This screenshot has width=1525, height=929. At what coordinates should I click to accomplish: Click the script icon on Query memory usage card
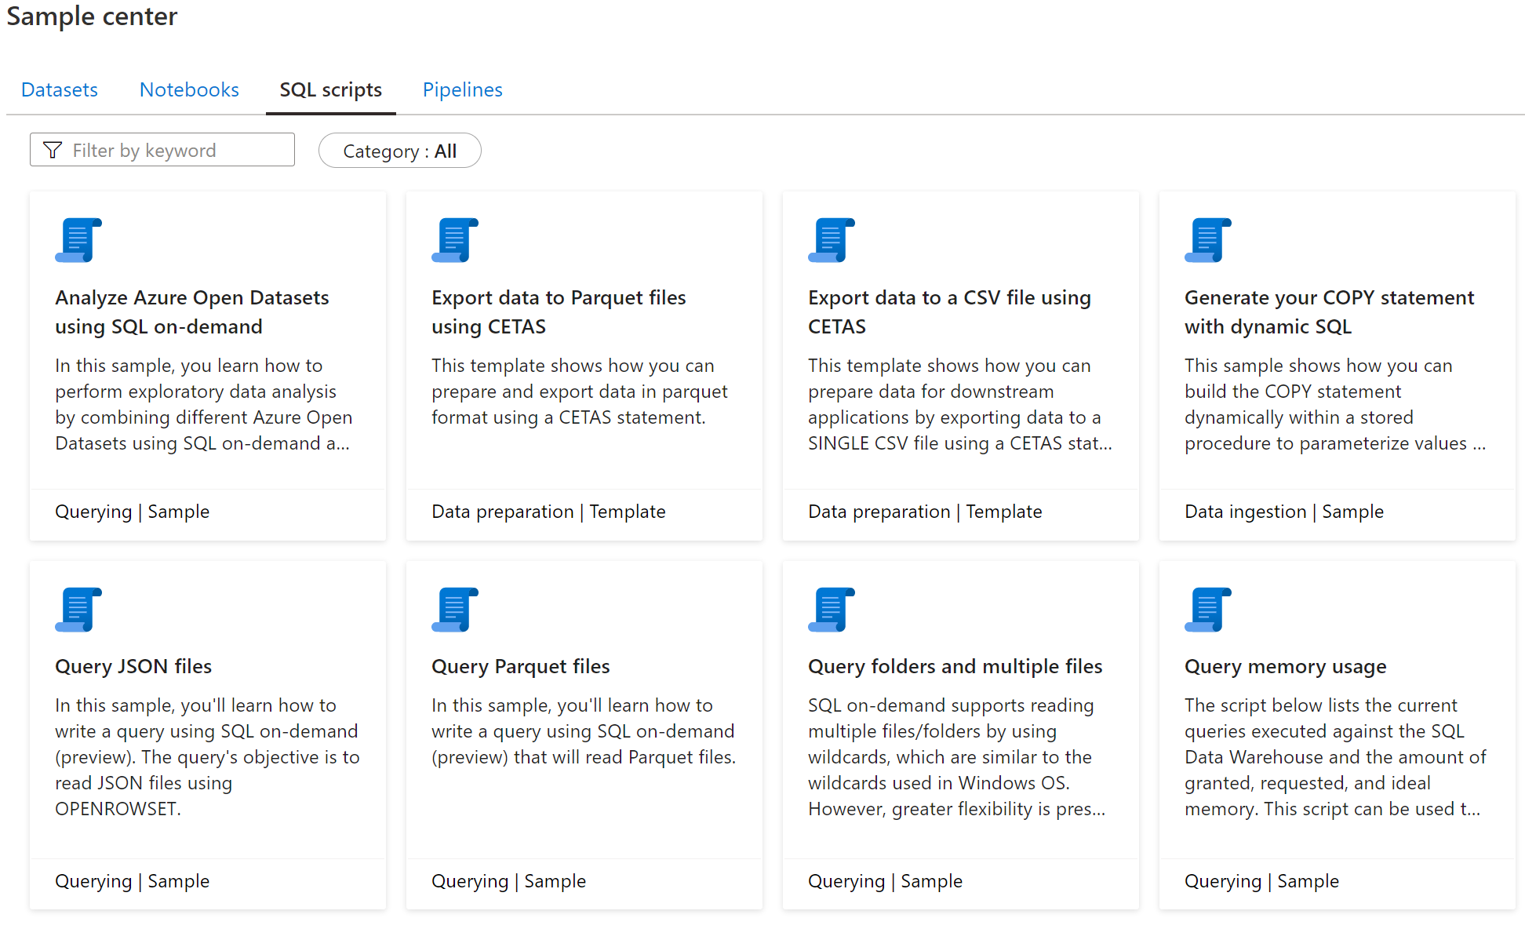coord(1208,610)
